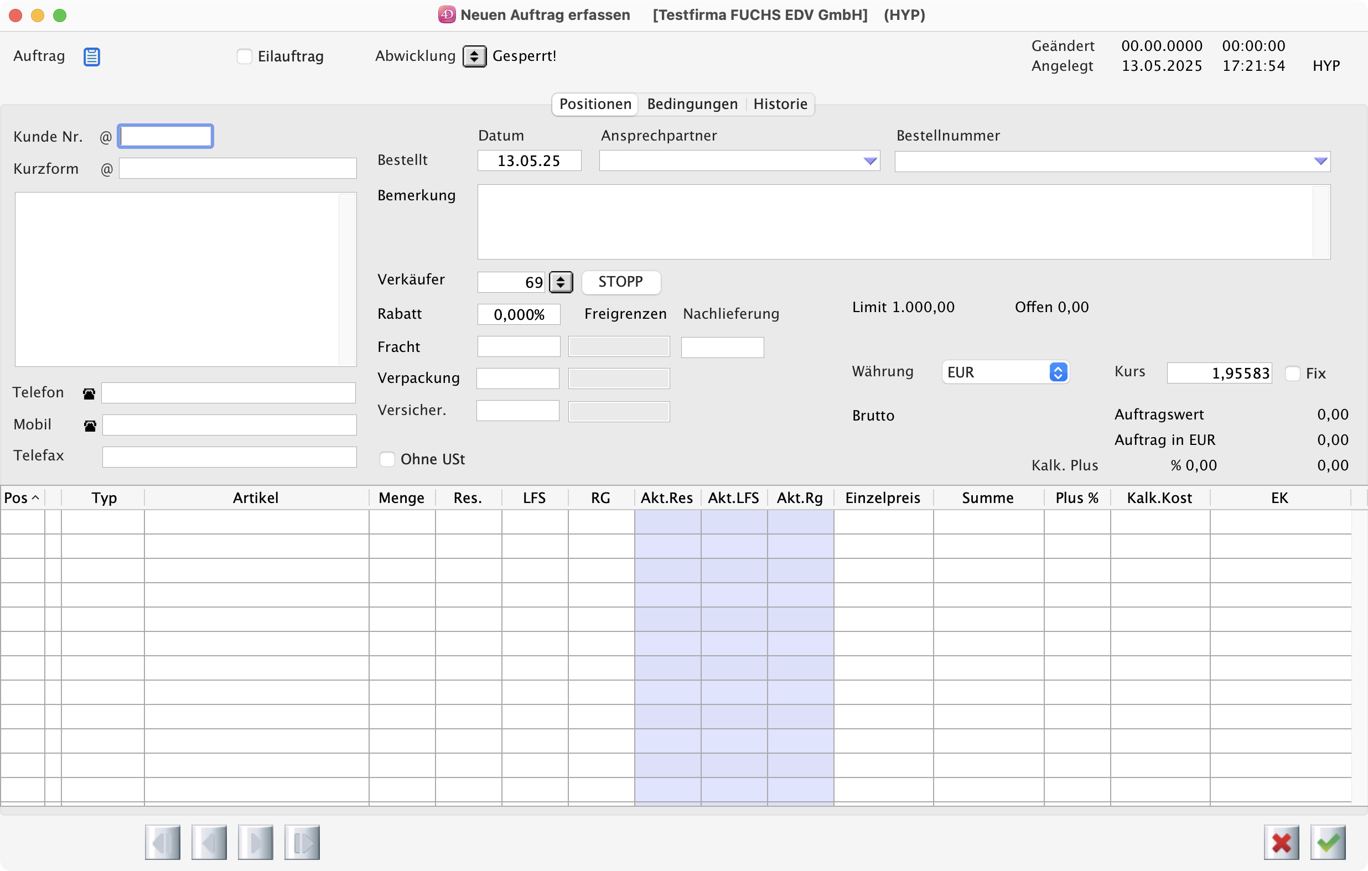The width and height of the screenshot is (1368, 871).
Task: Cancel with the red X button
Action: (x=1281, y=843)
